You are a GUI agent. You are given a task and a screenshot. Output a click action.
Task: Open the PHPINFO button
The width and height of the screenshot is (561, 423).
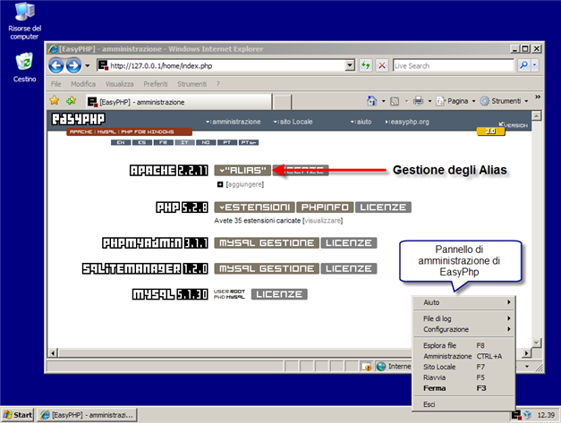(x=325, y=207)
